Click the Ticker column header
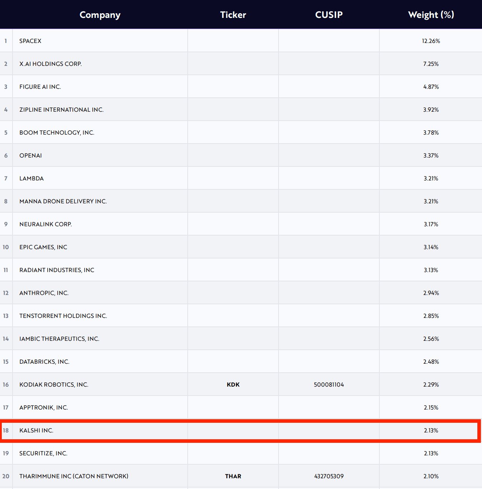 pyautogui.click(x=233, y=15)
